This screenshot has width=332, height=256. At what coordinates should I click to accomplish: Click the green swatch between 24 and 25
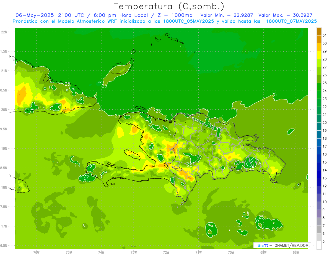coord(319,87)
